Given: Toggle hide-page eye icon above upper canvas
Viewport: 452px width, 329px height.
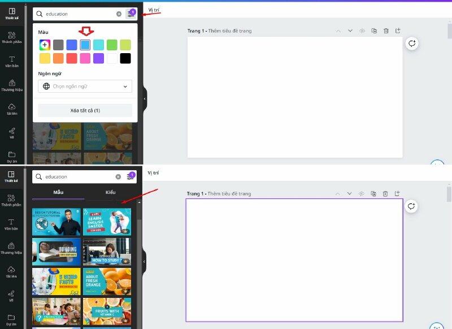Looking at the screenshot, I should coord(362,31).
